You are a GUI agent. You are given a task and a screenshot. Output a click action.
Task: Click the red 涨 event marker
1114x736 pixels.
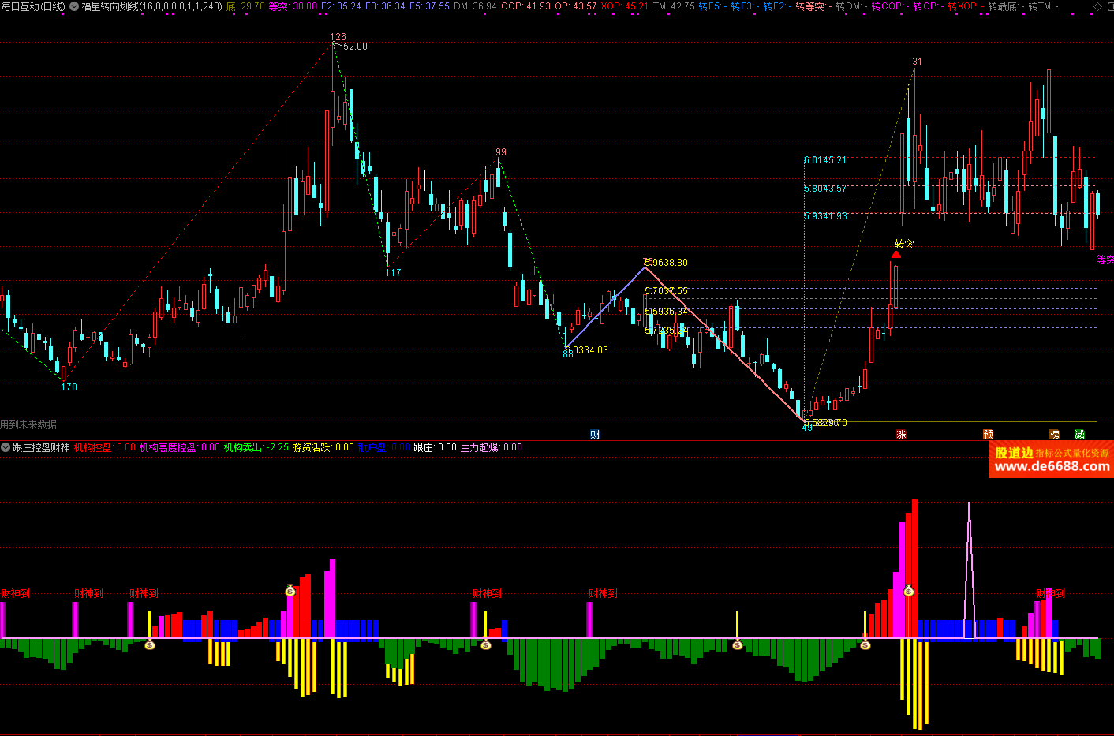click(901, 435)
